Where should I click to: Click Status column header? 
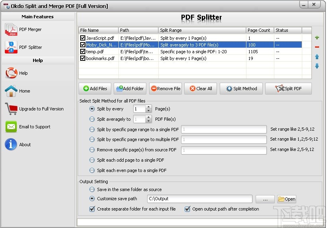coord(288,30)
